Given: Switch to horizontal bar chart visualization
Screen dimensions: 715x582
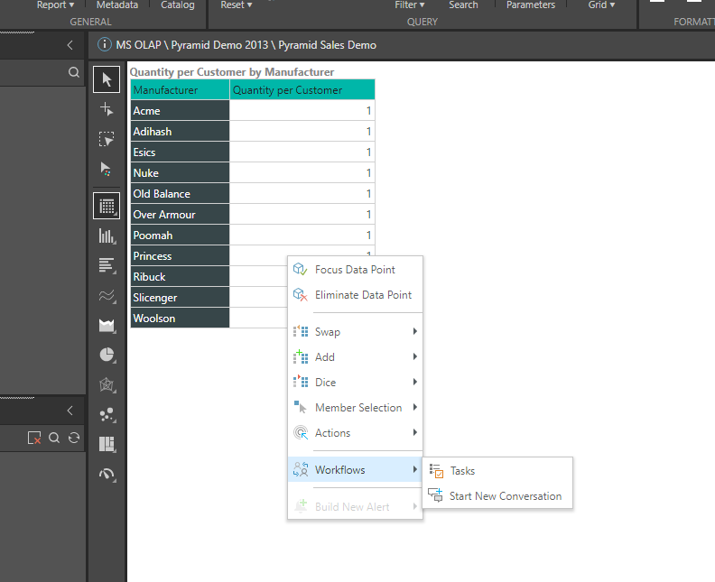Looking at the screenshot, I should coord(107,265).
